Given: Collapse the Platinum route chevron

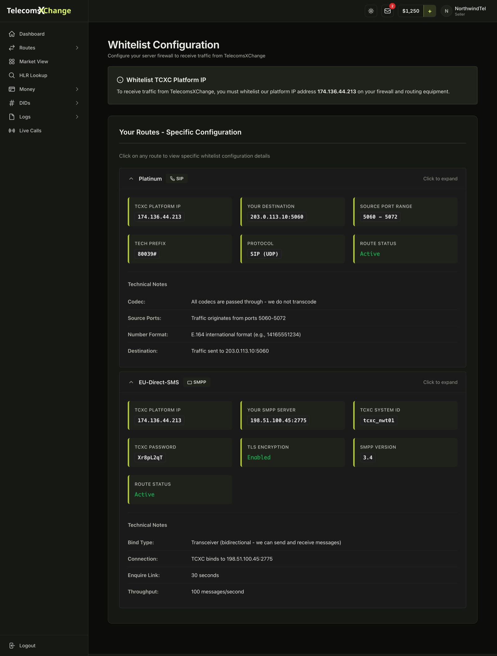Looking at the screenshot, I should (x=131, y=179).
